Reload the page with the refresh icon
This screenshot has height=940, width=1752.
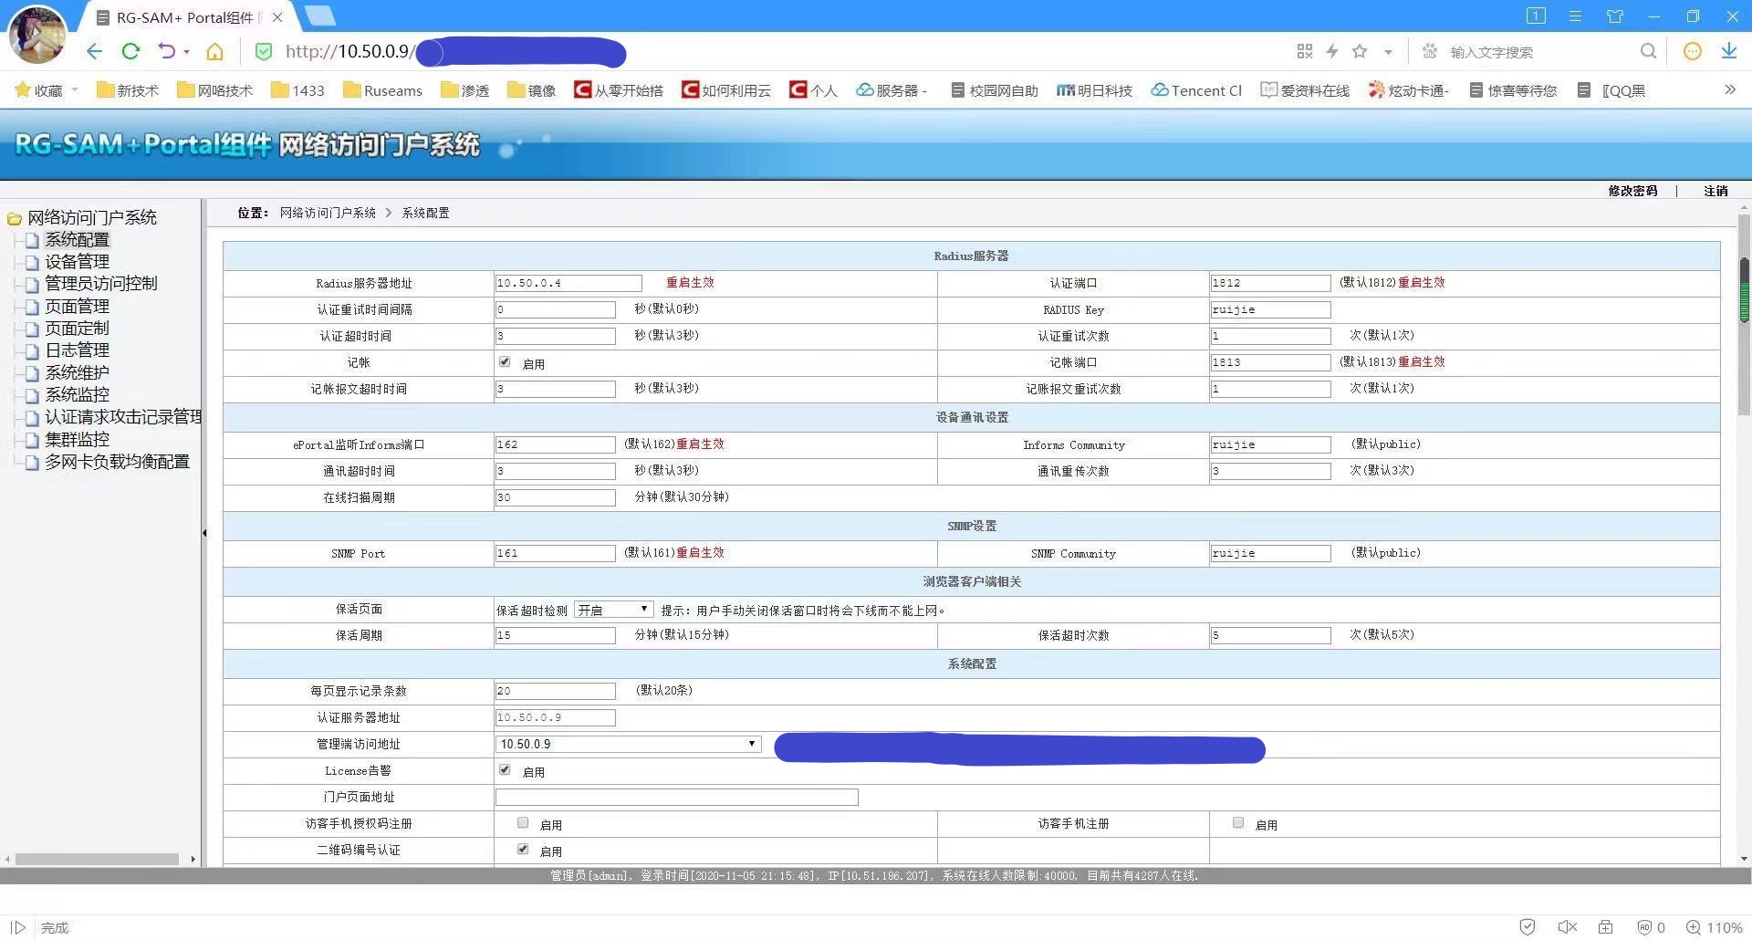[x=130, y=51]
